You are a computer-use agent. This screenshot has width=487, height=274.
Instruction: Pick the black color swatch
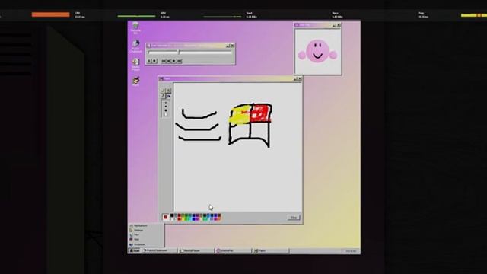[x=172, y=215]
